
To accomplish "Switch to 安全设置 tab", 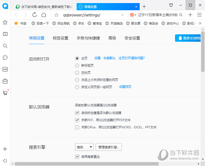I will (x=132, y=38).
